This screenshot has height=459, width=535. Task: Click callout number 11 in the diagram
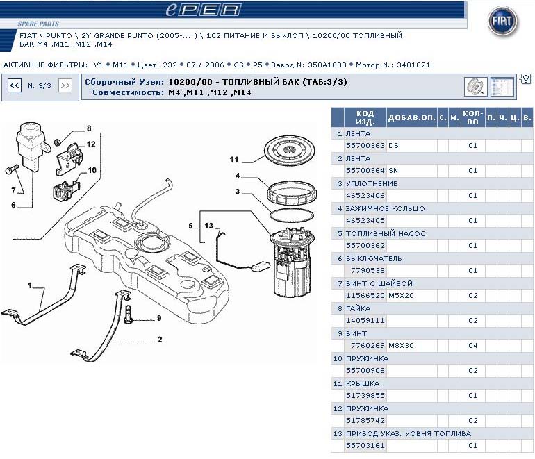[x=234, y=160]
